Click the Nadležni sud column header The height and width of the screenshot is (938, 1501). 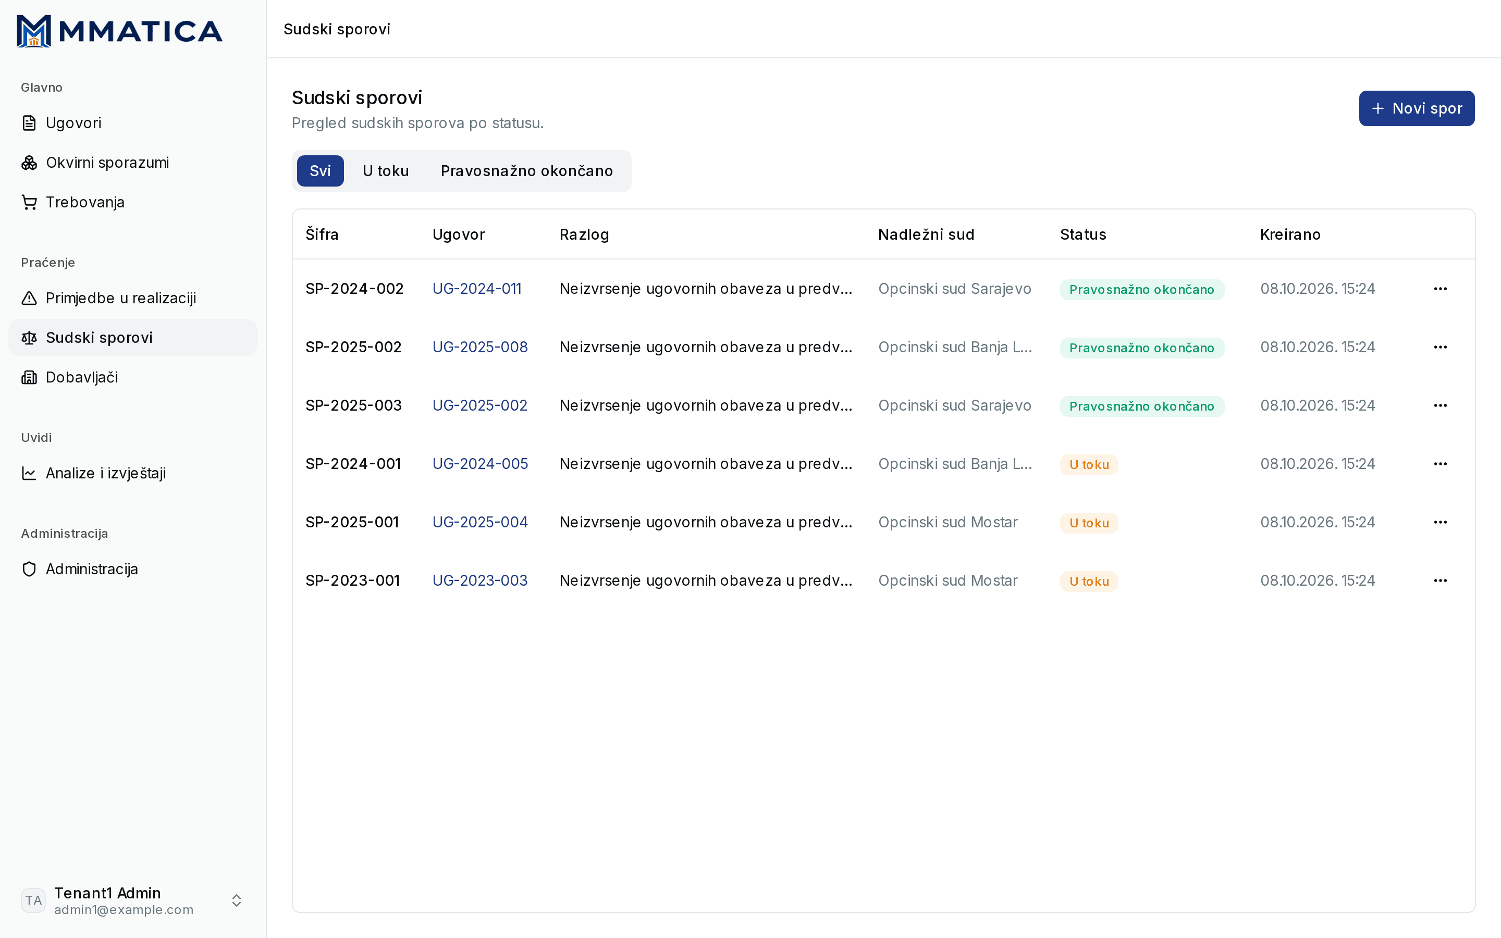[926, 234]
